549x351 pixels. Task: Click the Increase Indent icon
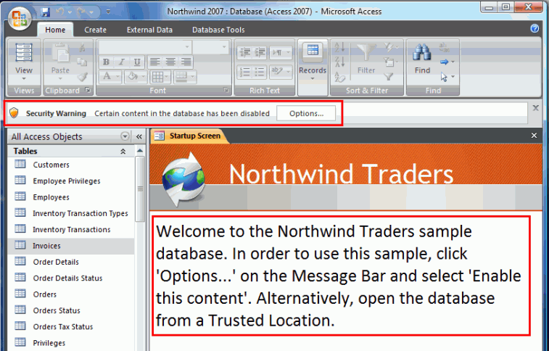click(260, 52)
